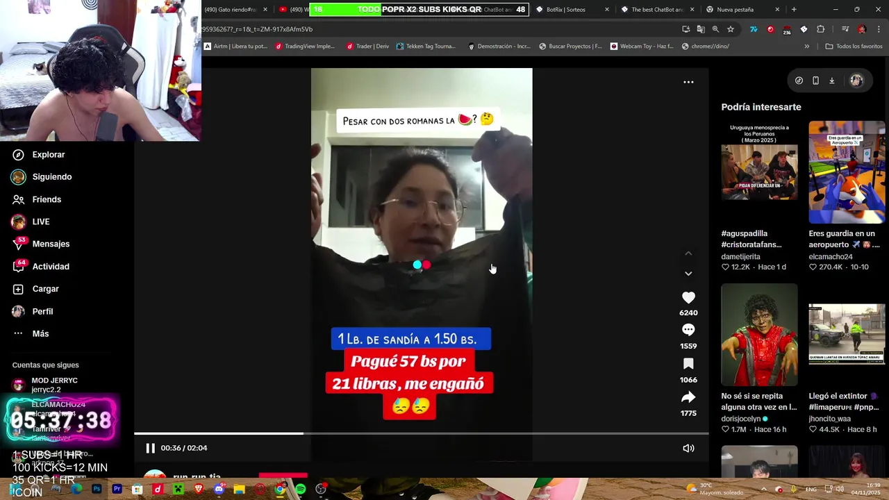Open Discord from the taskbar
Screen dimensions: 889x500
tap(219, 490)
